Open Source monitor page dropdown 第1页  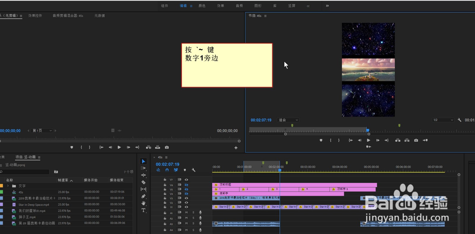click(42, 131)
